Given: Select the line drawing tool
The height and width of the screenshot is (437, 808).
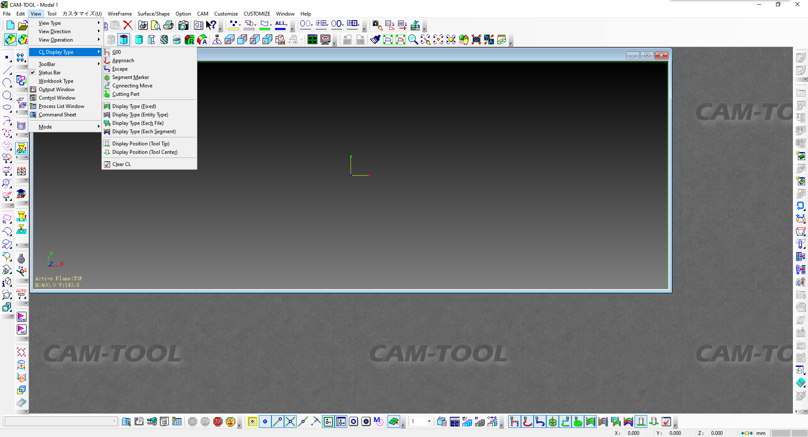Looking at the screenshot, I should tap(7, 70).
